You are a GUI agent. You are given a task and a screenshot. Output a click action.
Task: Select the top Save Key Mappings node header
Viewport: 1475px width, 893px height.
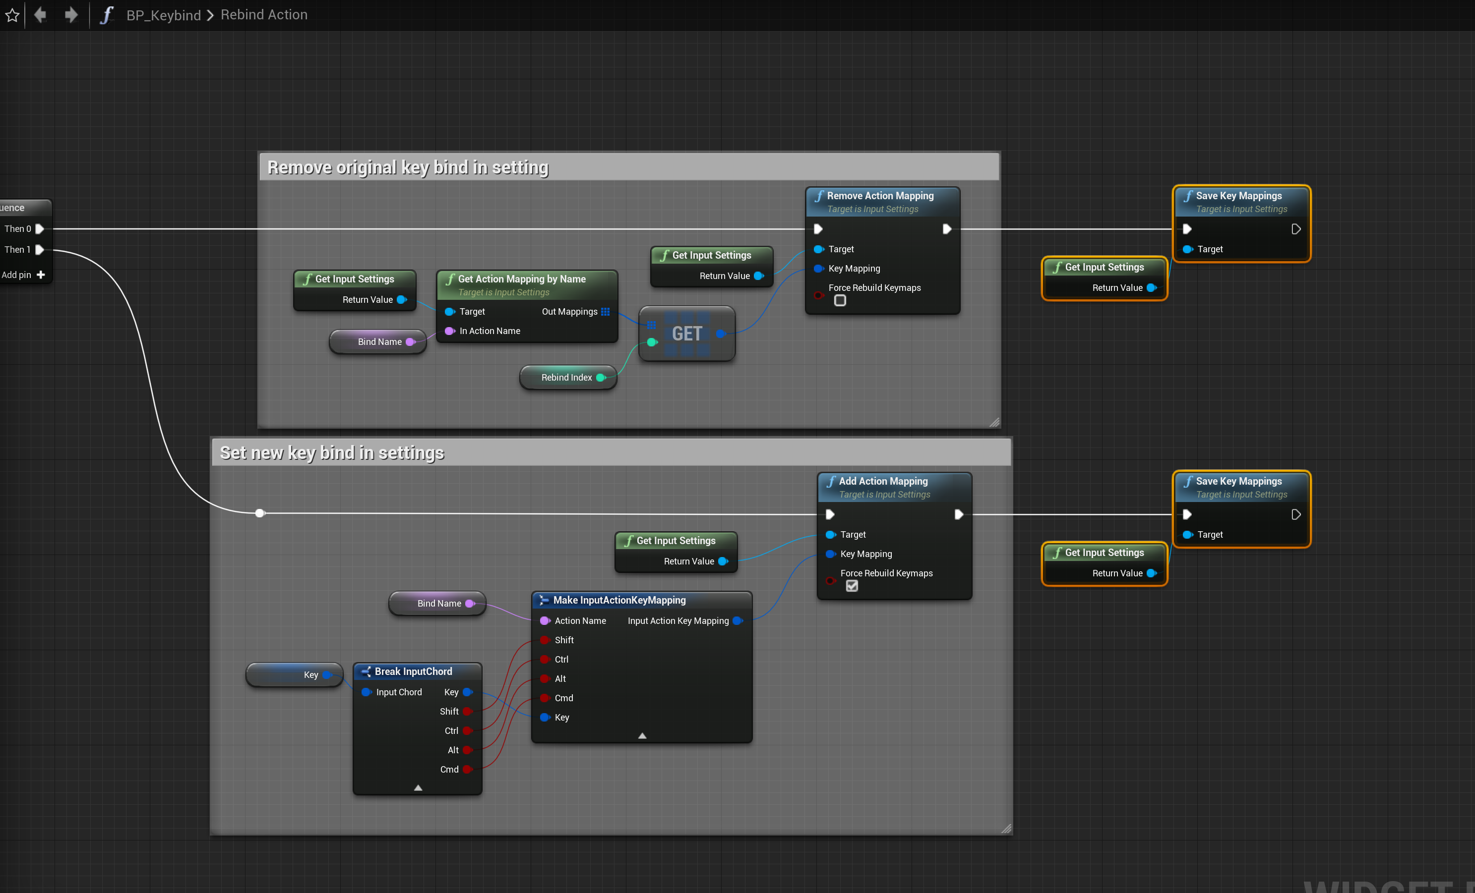pos(1239,196)
